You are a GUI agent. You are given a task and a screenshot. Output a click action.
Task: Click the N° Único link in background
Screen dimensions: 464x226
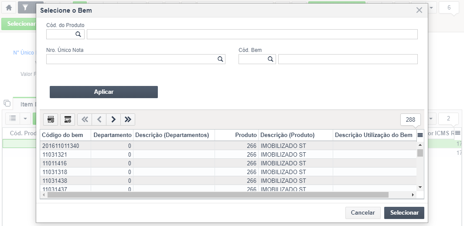(x=24, y=52)
